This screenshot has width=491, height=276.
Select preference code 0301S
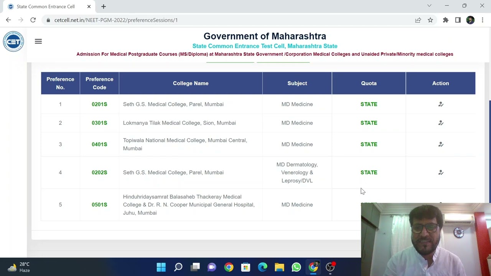[x=99, y=123]
